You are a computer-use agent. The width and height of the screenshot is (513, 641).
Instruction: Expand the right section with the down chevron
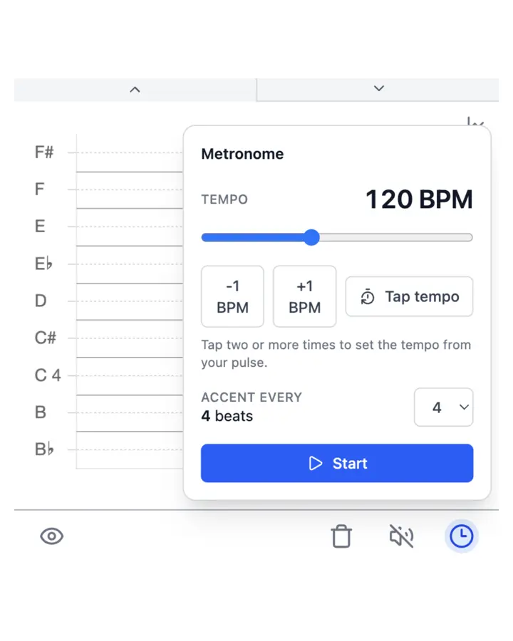pos(378,89)
